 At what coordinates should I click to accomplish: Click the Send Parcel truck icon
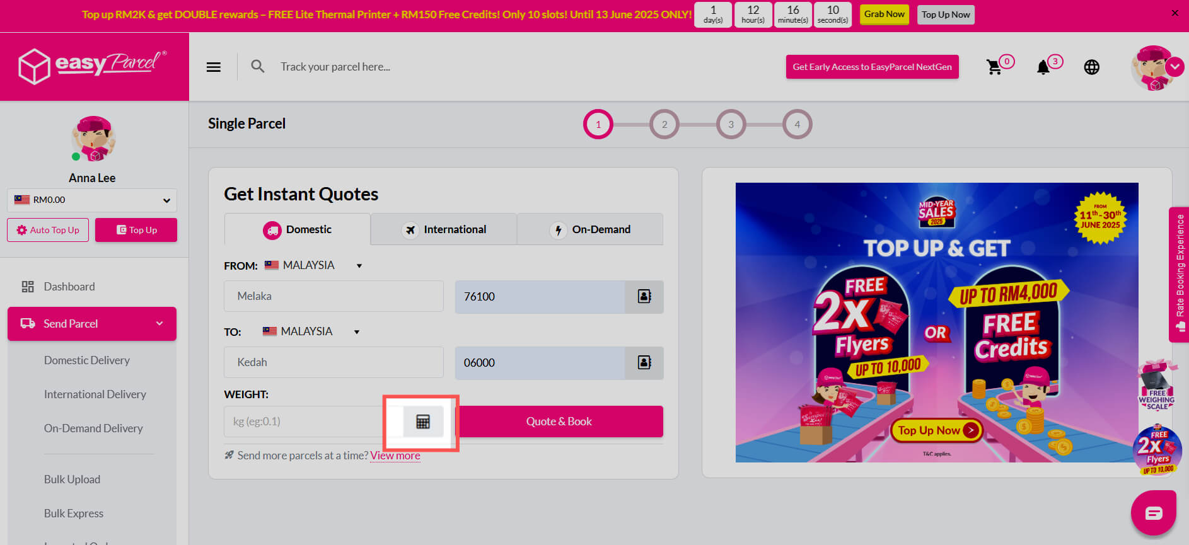[28, 324]
